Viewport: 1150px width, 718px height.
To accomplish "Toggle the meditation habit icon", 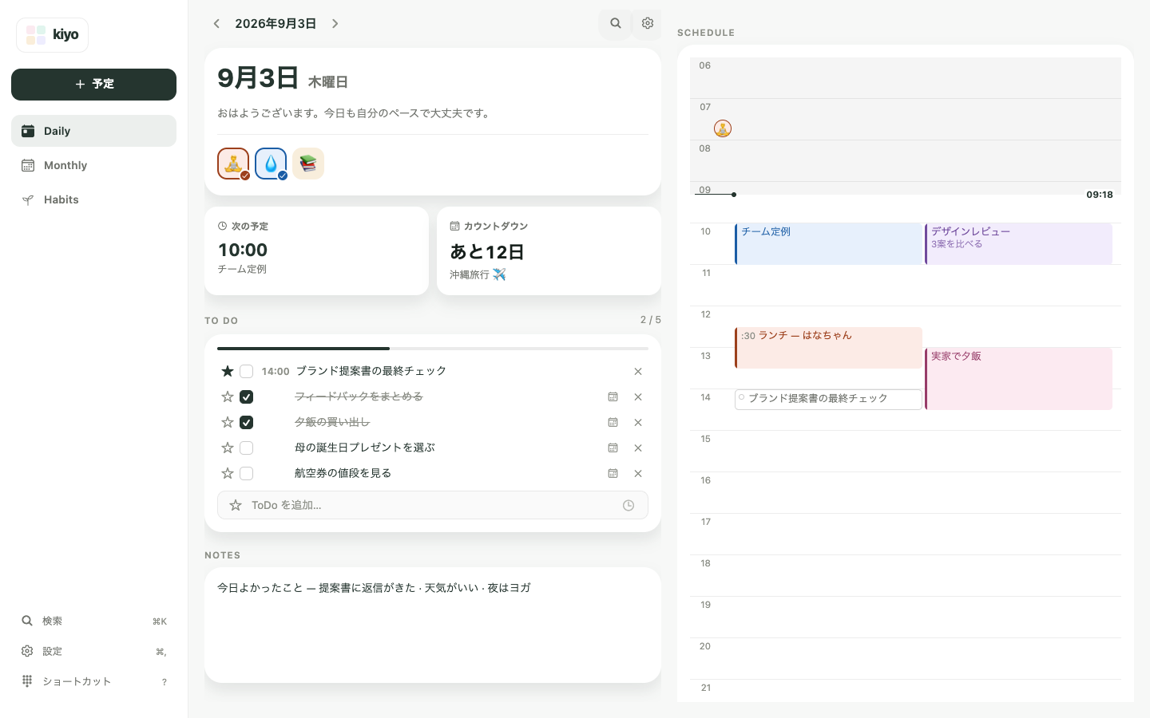I will click(233, 164).
